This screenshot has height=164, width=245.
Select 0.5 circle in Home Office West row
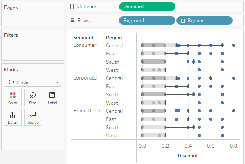[x=199, y=135]
